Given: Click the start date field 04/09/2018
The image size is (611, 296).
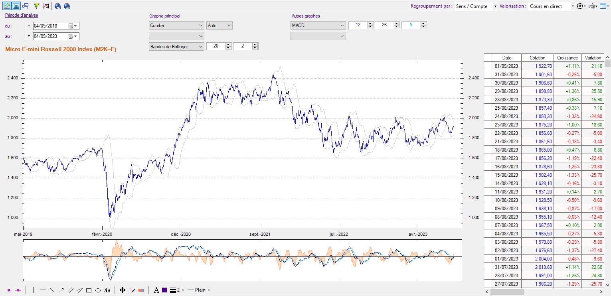Looking at the screenshot, I should pyautogui.click(x=50, y=26).
